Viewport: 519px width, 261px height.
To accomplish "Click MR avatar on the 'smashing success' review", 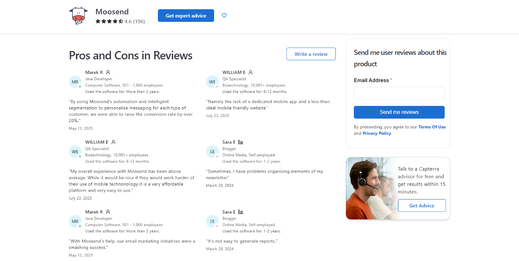I will [x=75, y=221].
